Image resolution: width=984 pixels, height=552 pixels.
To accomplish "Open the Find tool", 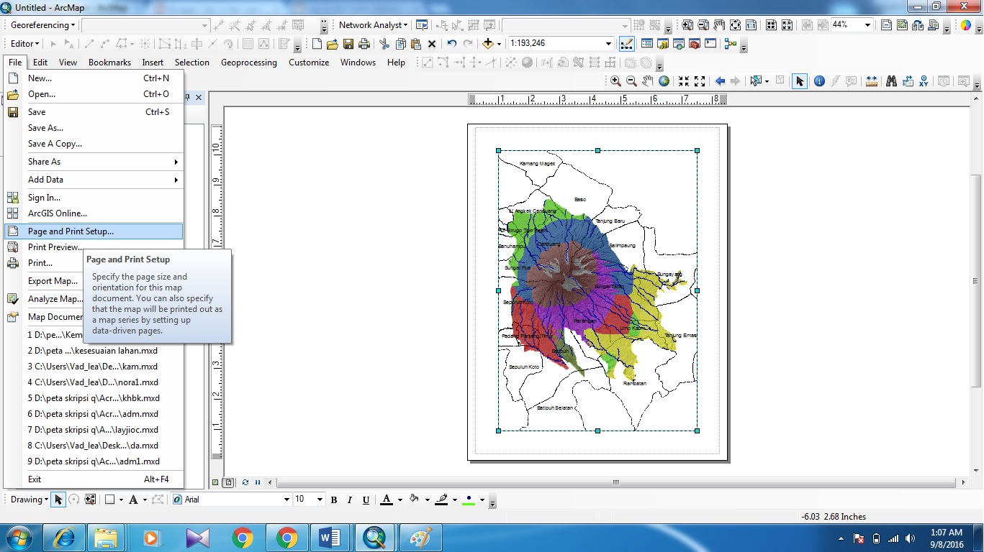I will pyautogui.click(x=891, y=80).
